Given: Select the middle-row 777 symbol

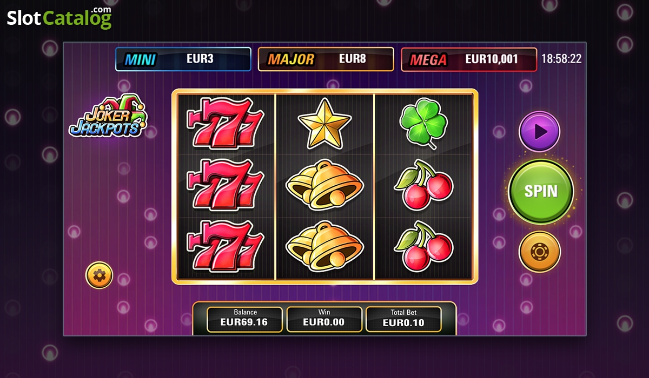Looking at the screenshot, I should [x=225, y=184].
